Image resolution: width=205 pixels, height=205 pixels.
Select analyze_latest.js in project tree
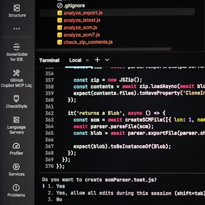coord(82,20)
